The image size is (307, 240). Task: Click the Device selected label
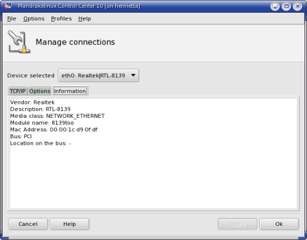tap(31, 75)
